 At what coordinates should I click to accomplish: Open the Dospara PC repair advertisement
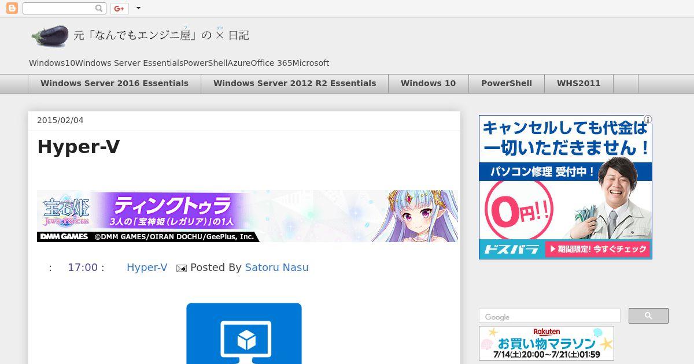pos(566,187)
